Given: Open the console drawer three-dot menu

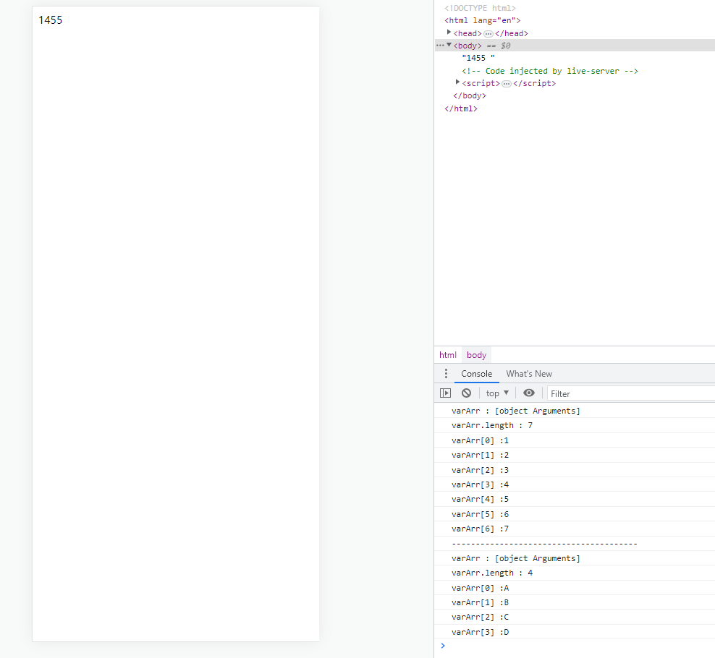Looking at the screenshot, I should [446, 374].
